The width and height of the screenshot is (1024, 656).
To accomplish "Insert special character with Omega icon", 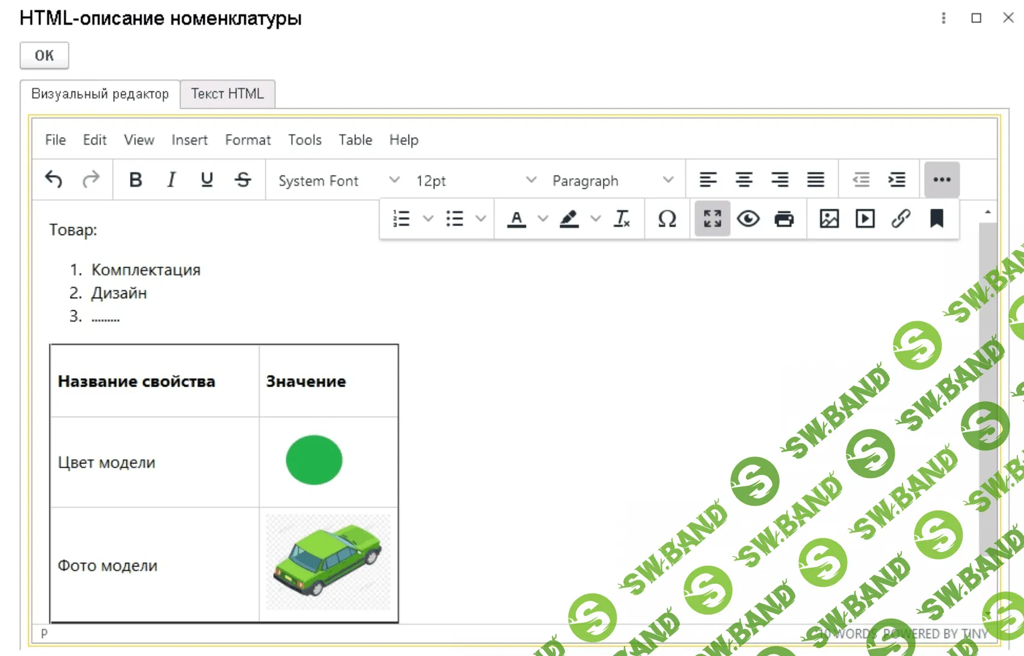I will tap(667, 219).
